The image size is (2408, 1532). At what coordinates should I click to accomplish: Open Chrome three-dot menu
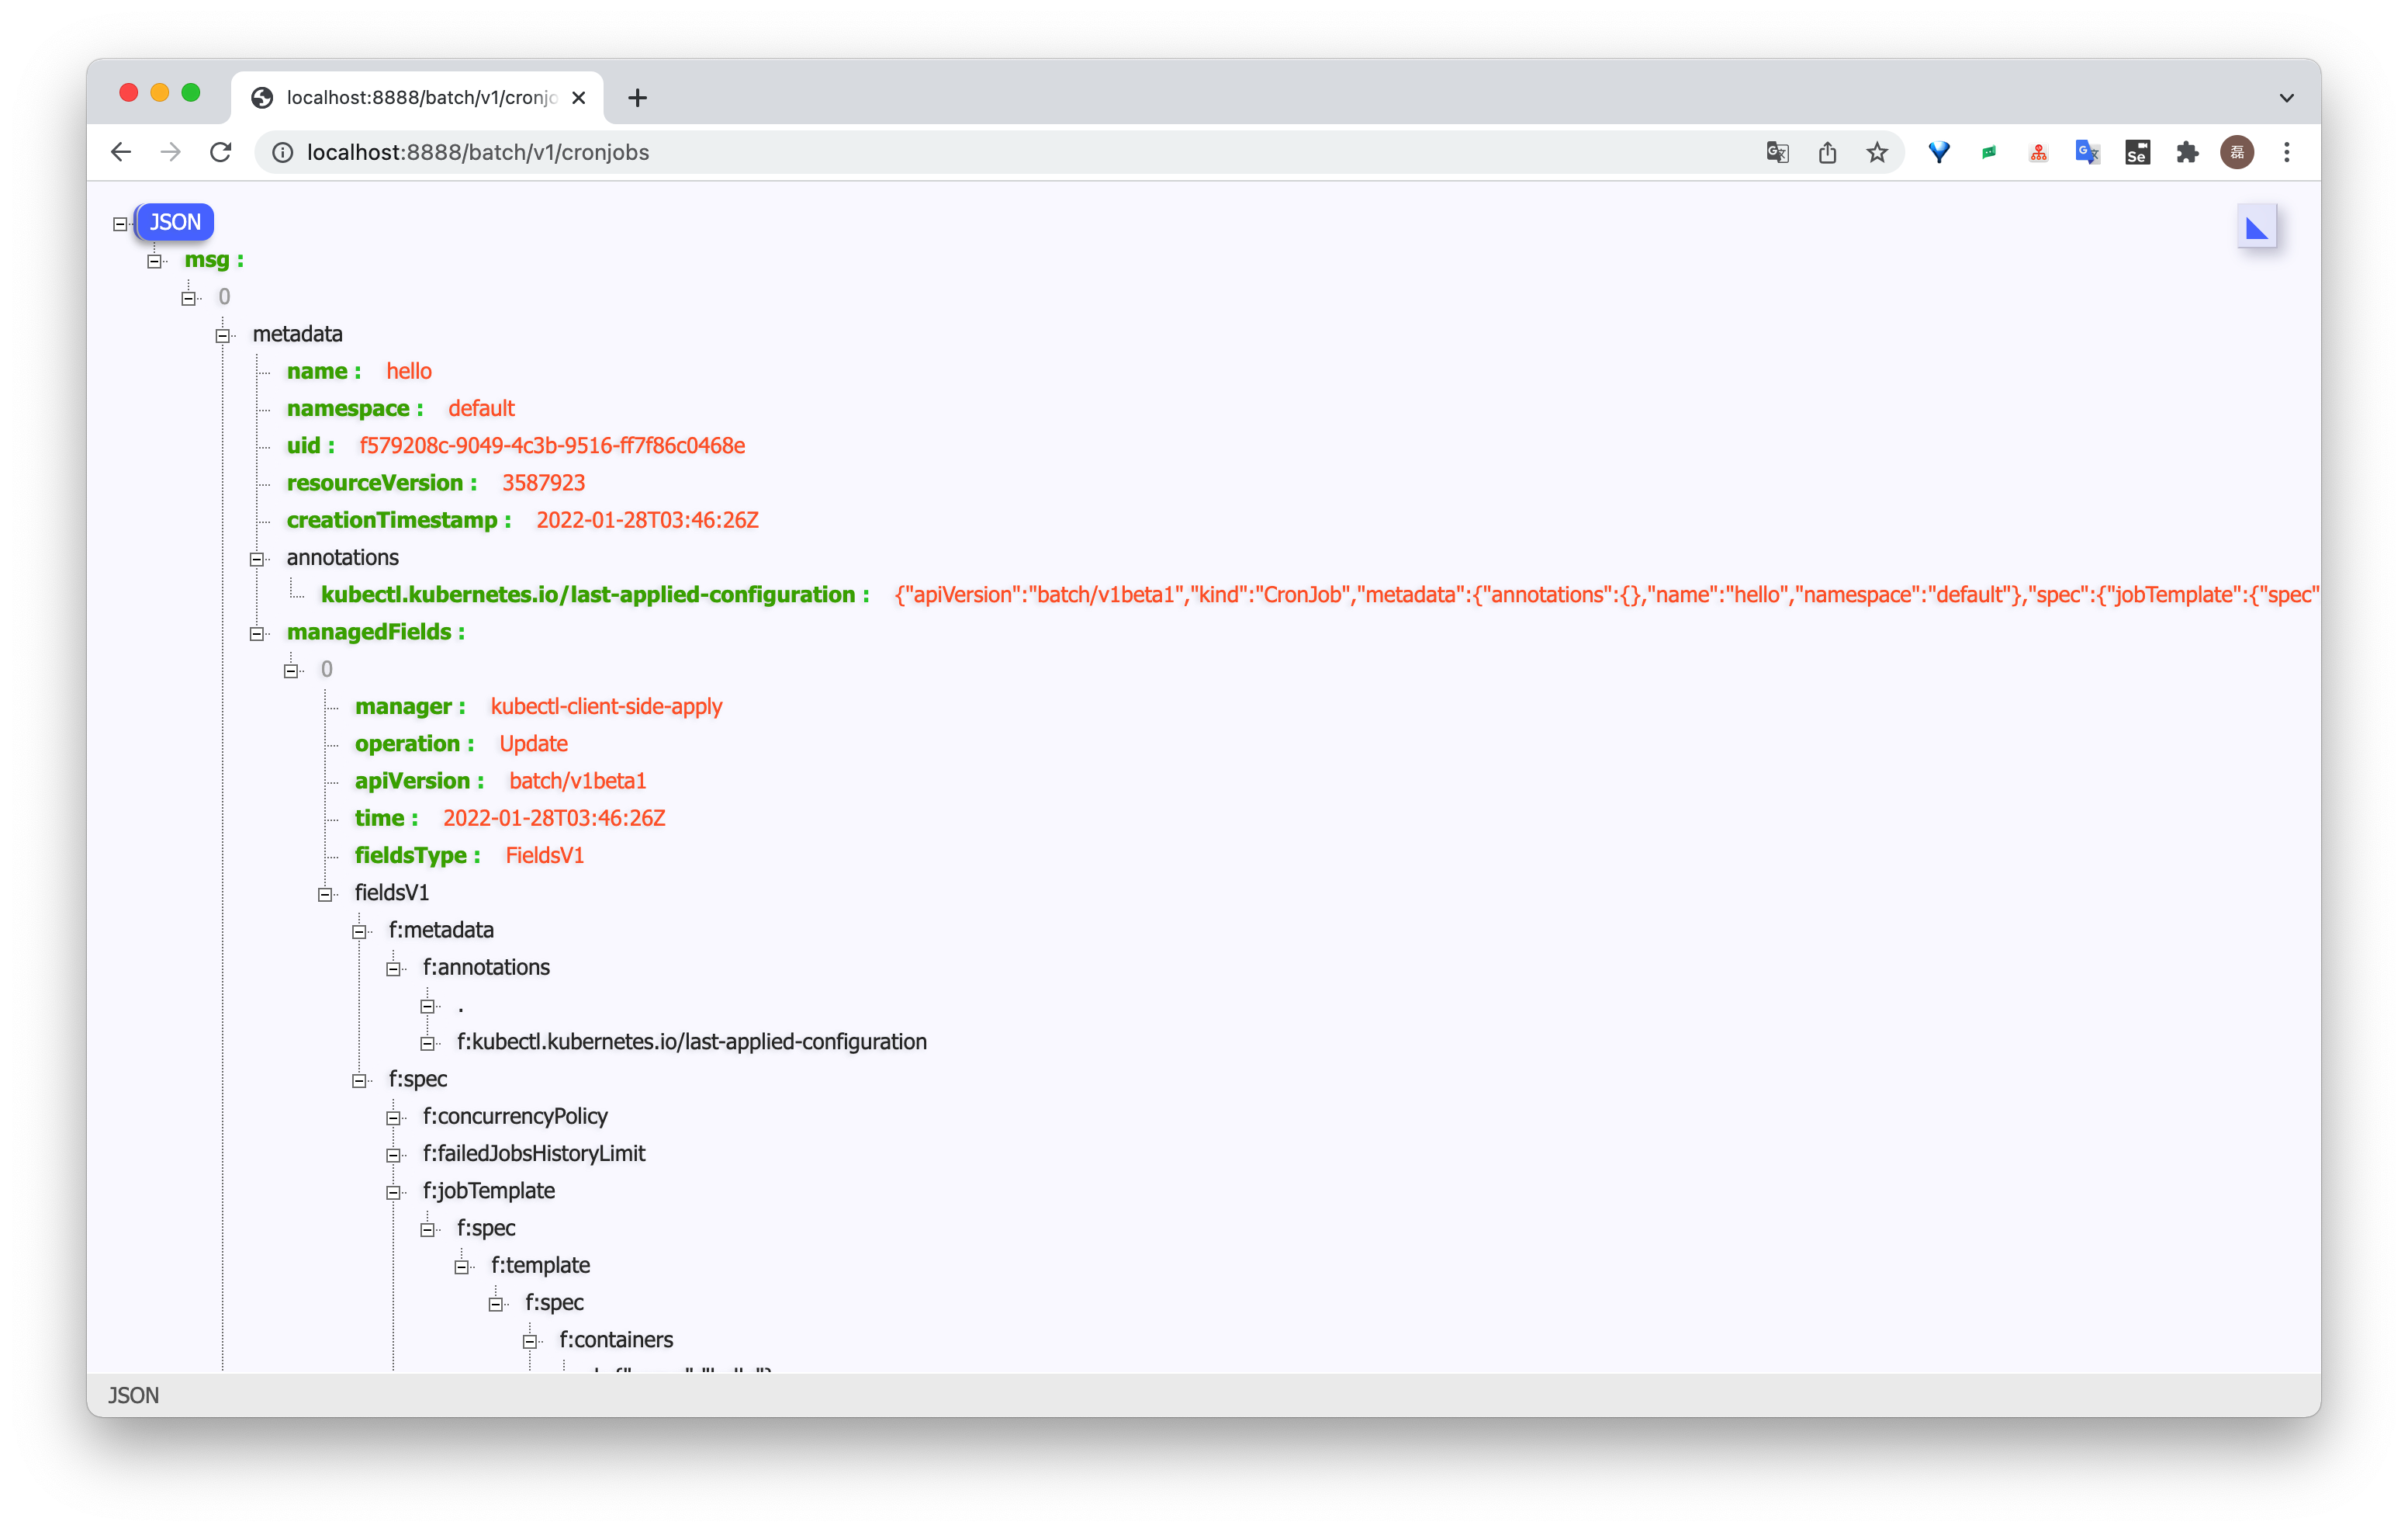pyautogui.click(x=2287, y=152)
